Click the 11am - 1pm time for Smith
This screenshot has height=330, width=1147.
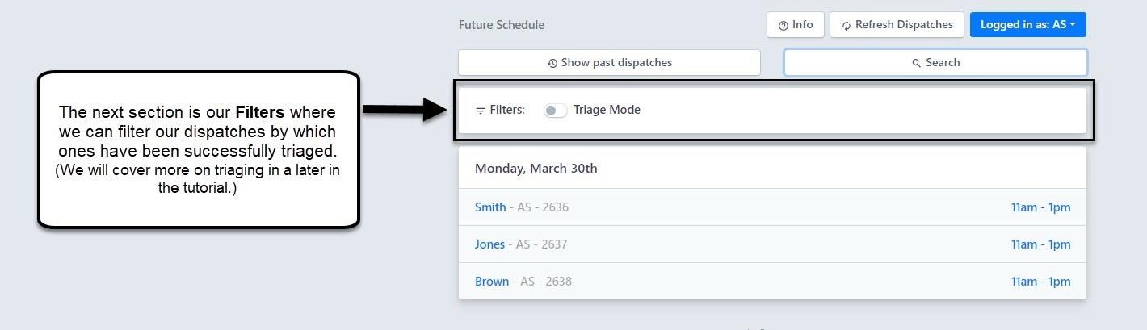point(1040,207)
